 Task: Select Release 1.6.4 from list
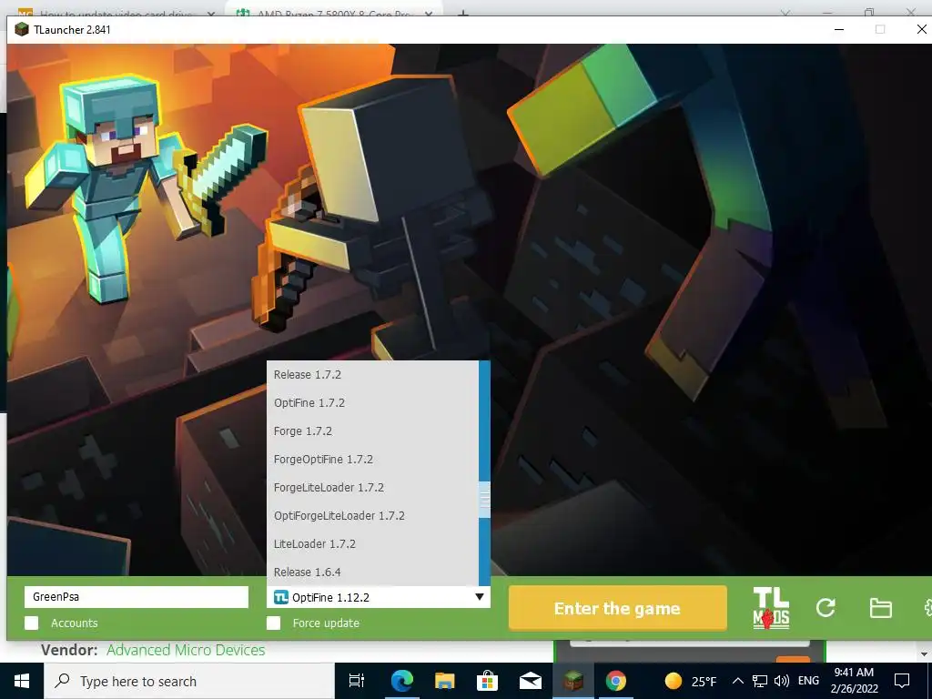[372, 572]
